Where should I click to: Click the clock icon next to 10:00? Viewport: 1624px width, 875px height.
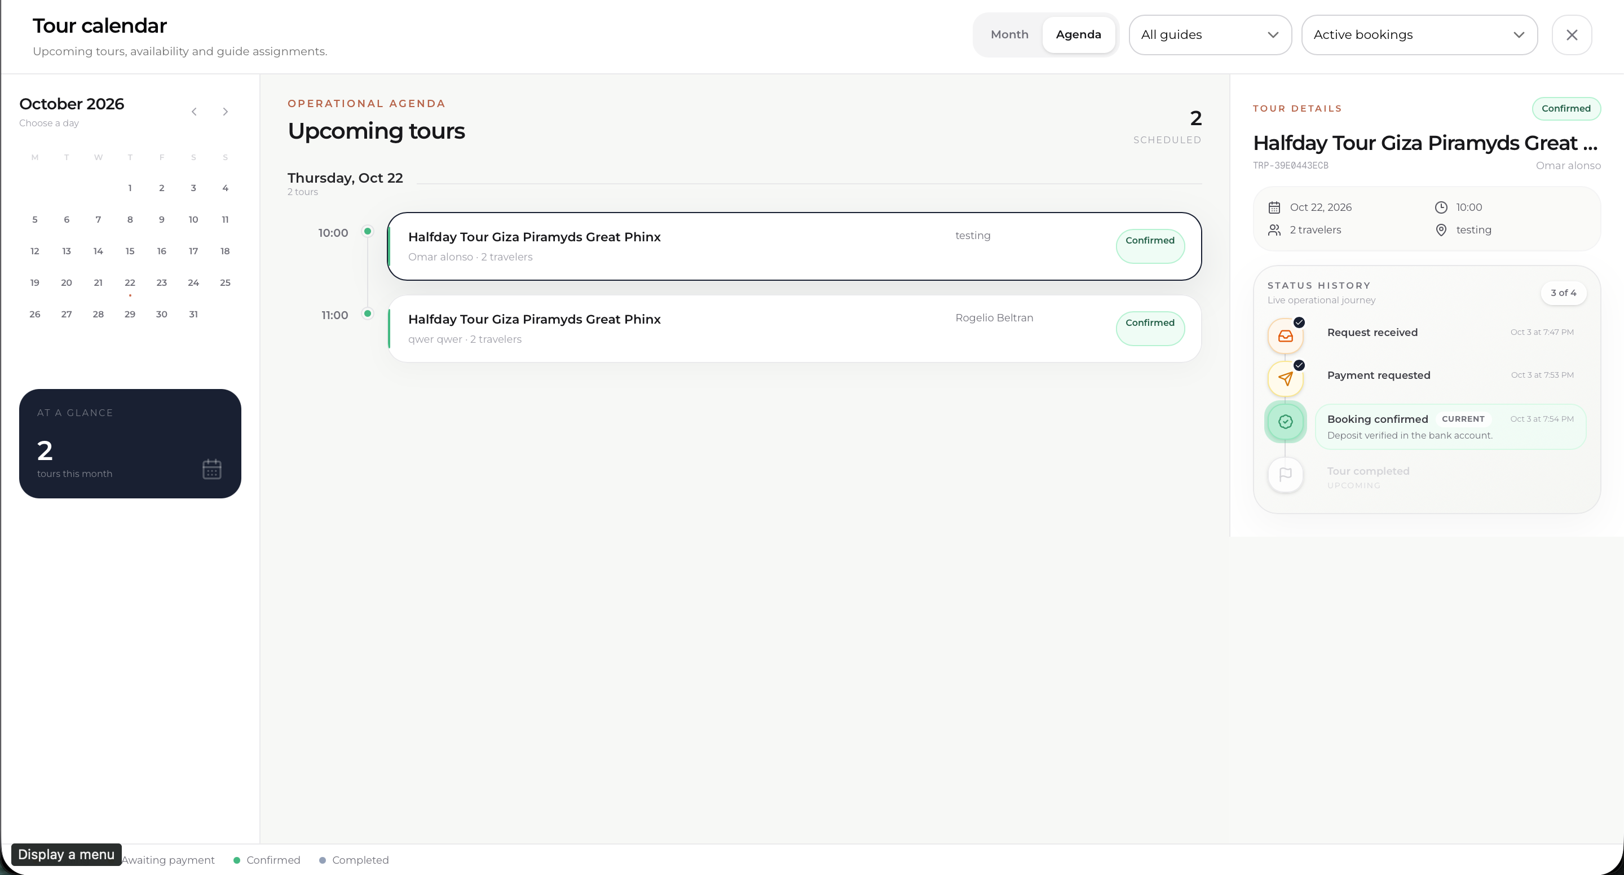pos(1441,207)
